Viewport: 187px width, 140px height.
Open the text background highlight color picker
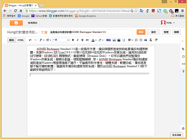coord(101,40)
